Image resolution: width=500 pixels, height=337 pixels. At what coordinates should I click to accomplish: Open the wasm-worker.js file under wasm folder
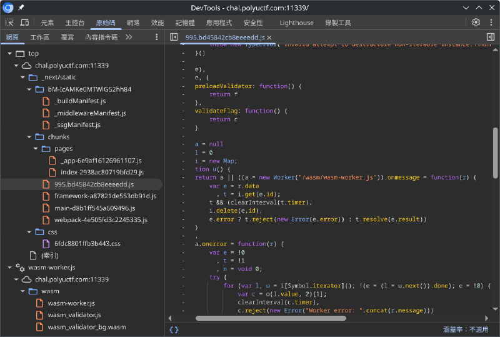click(x=71, y=303)
